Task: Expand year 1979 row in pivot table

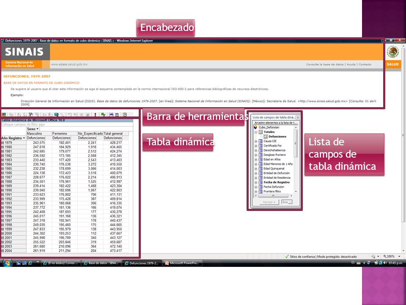Action: (x=3, y=143)
